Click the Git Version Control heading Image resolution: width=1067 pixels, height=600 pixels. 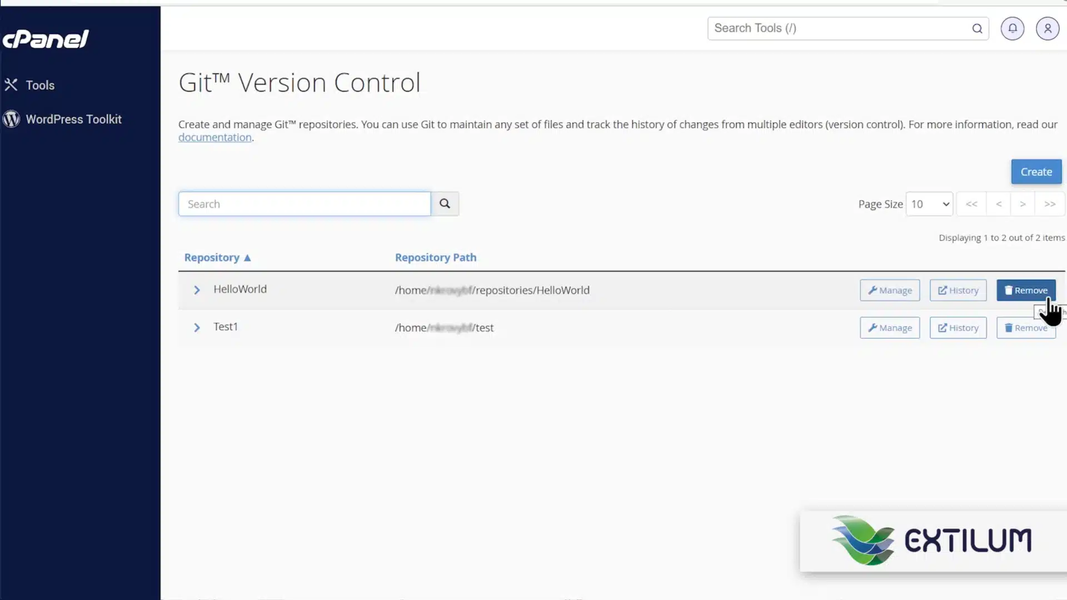tap(300, 83)
